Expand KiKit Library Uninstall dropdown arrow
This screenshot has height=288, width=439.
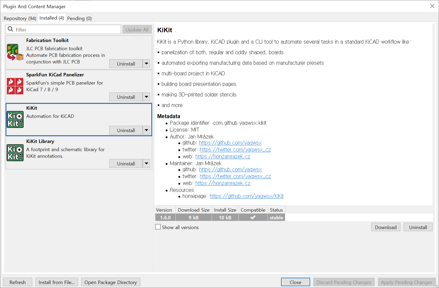(x=146, y=164)
